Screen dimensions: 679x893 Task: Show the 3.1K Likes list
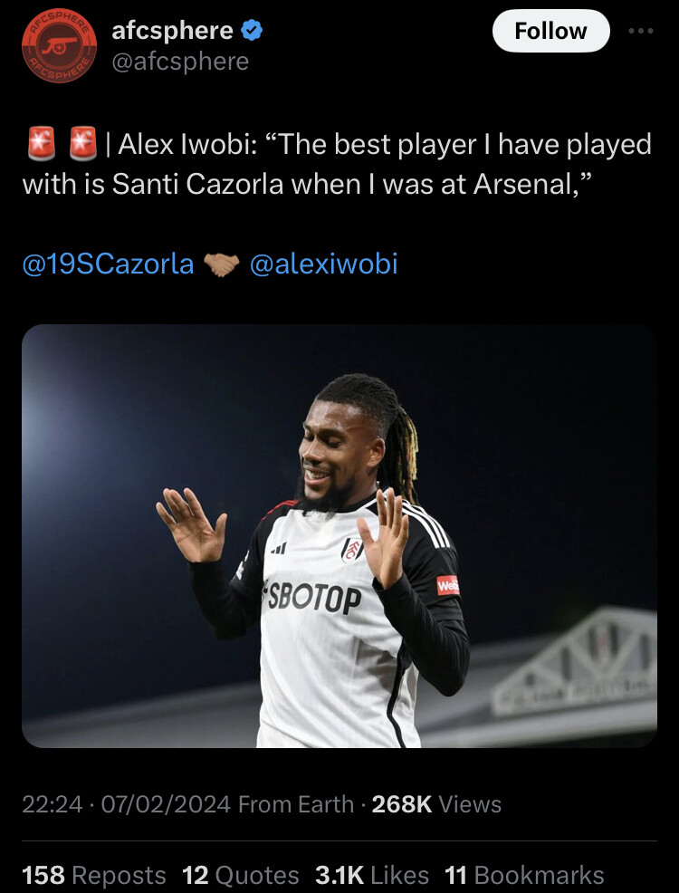pos(372,875)
